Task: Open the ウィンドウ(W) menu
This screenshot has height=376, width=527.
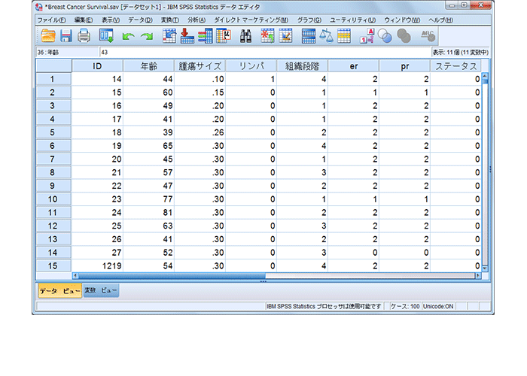Action: pyautogui.click(x=402, y=20)
